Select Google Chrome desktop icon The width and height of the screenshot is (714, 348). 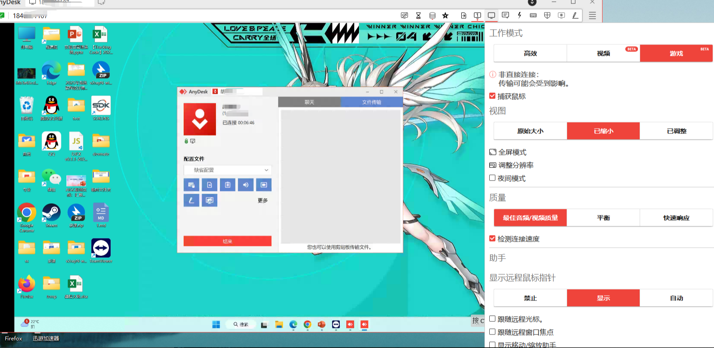pos(27,217)
